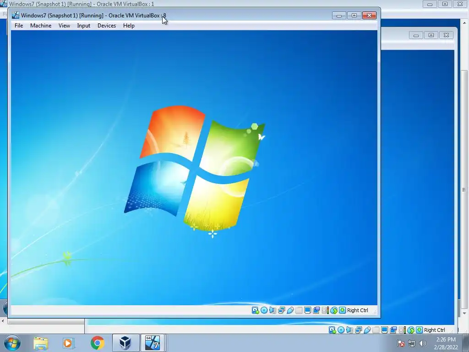Image resolution: width=469 pixels, height=352 pixels.
Task: Open the Devices menu
Action: (106, 26)
